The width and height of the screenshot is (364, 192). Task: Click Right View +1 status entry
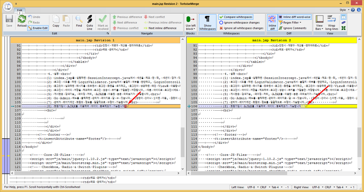[x=352, y=187]
